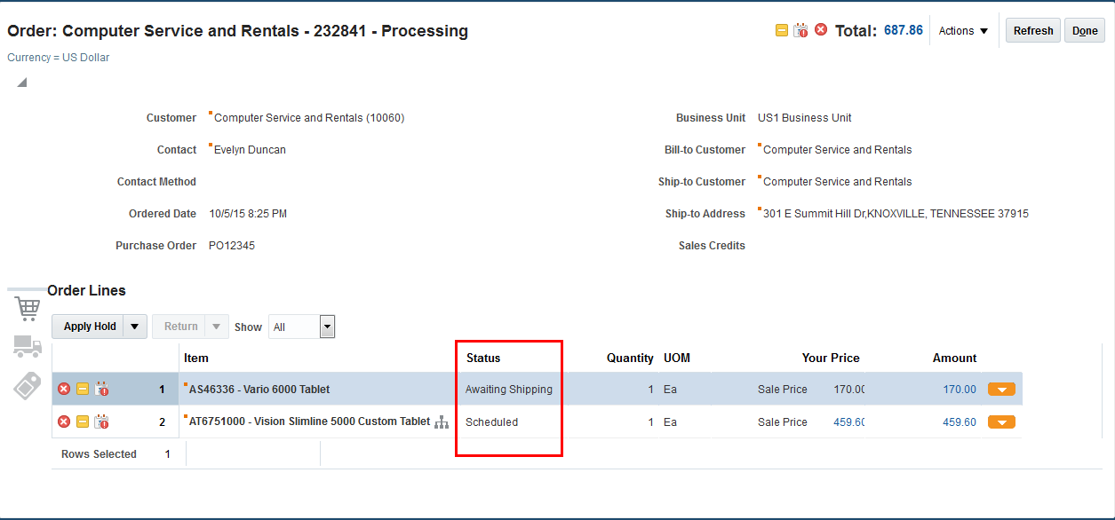
Task: Click the cancel icon on line 2
Action: click(63, 422)
